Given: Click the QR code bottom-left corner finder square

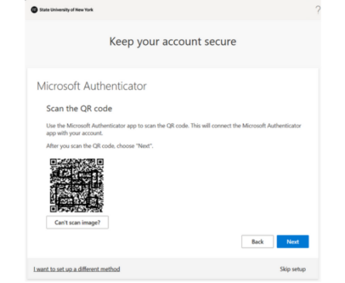Looking at the screenshot, I should coord(53,209).
